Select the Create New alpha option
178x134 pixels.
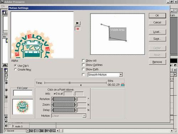coord(15,69)
